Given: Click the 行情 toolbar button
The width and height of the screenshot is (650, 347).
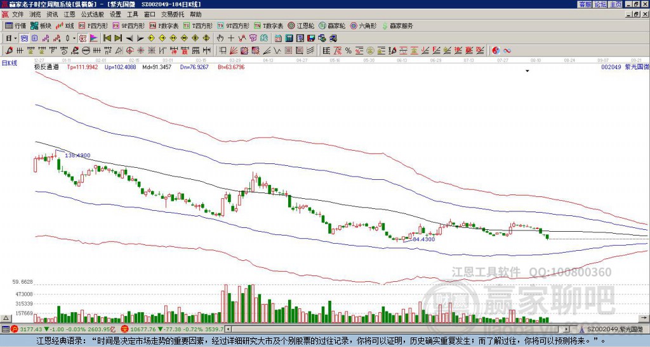Looking at the screenshot, I should 16,25.
